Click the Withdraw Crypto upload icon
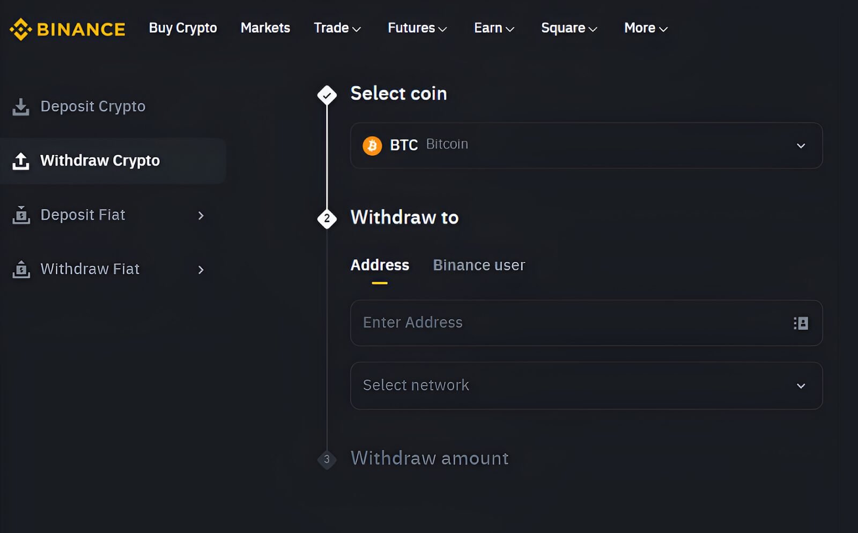This screenshot has height=533, width=858. click(x=20, y=160)
